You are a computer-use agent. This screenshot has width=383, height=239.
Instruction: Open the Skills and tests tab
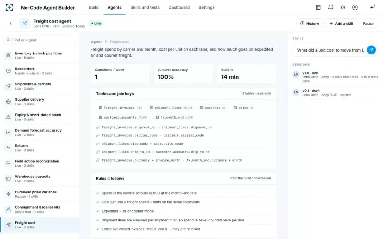145,7
